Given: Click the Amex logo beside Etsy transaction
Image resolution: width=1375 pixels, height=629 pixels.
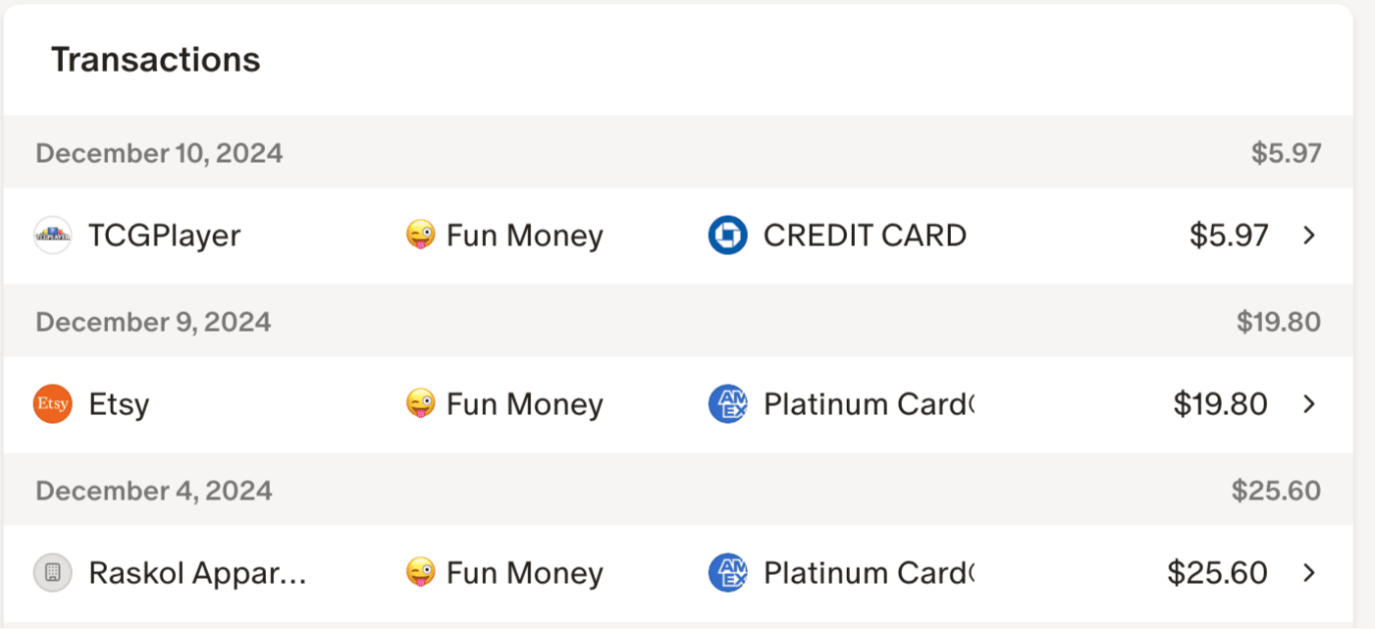Looking at the screenshot, I should pyautogui.click(x=727, y=404).
